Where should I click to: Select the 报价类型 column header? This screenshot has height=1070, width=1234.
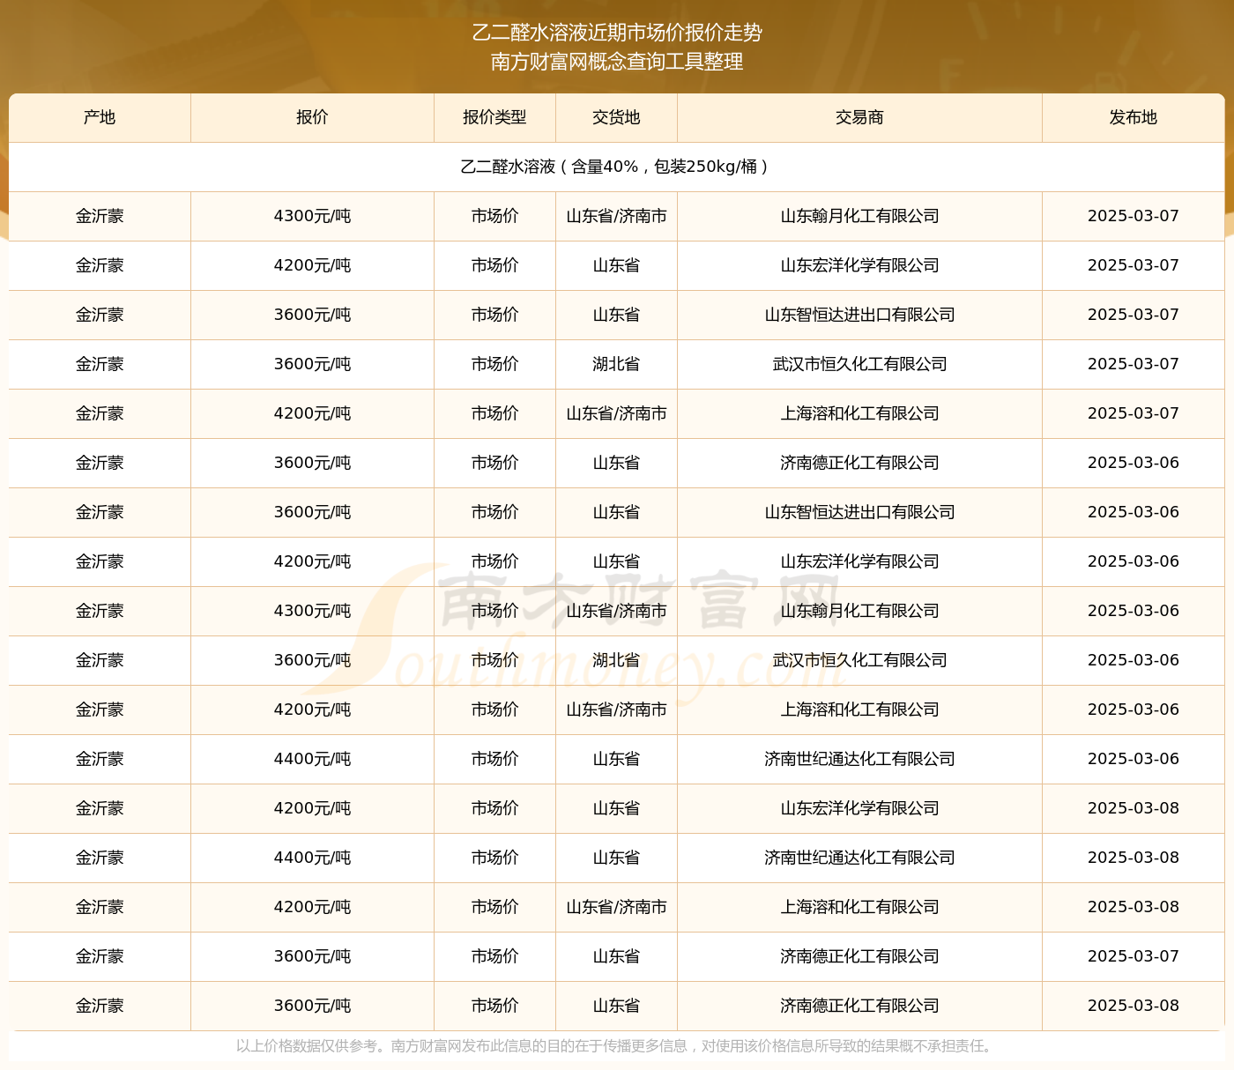494,117
